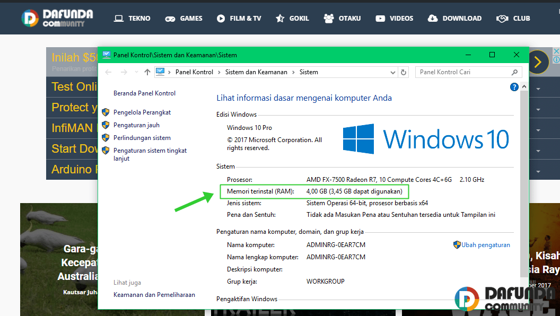
Task: Click the refresh icon in address bar
Action: click(x=404, y=72)
